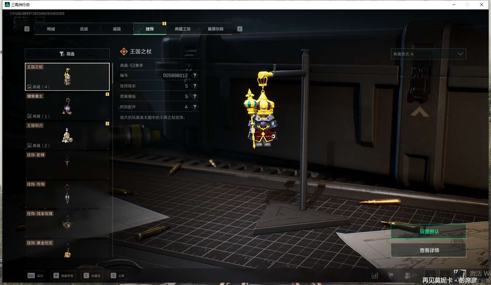491x285 pixels.
Task: Open the C 收藏馆 button
Action: pos(92,276)
